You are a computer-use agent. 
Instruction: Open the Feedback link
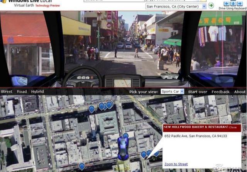(x=220, y=92)
